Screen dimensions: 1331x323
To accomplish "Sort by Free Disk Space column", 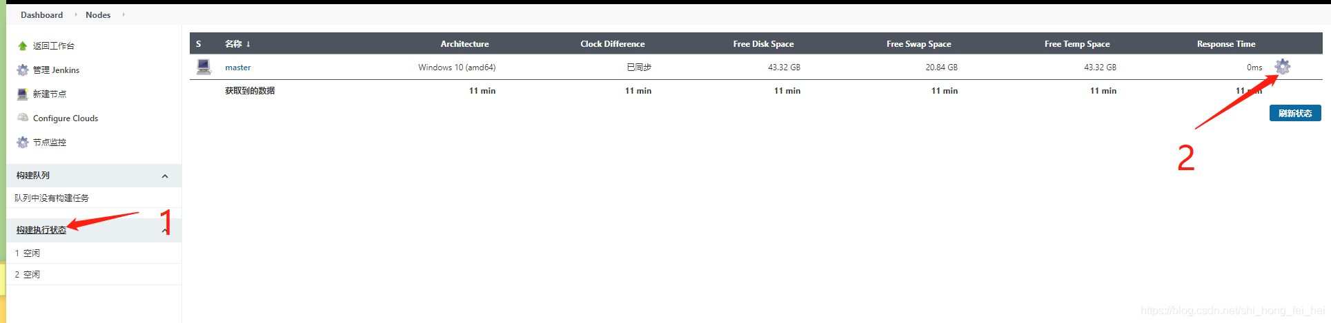I will pos(763,43).
